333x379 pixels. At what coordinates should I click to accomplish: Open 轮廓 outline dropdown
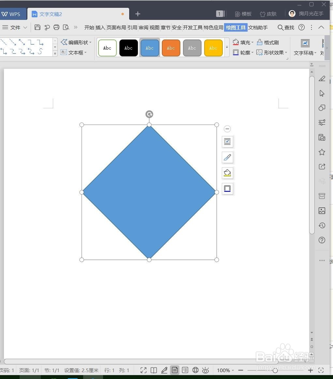tap(243, 52)
